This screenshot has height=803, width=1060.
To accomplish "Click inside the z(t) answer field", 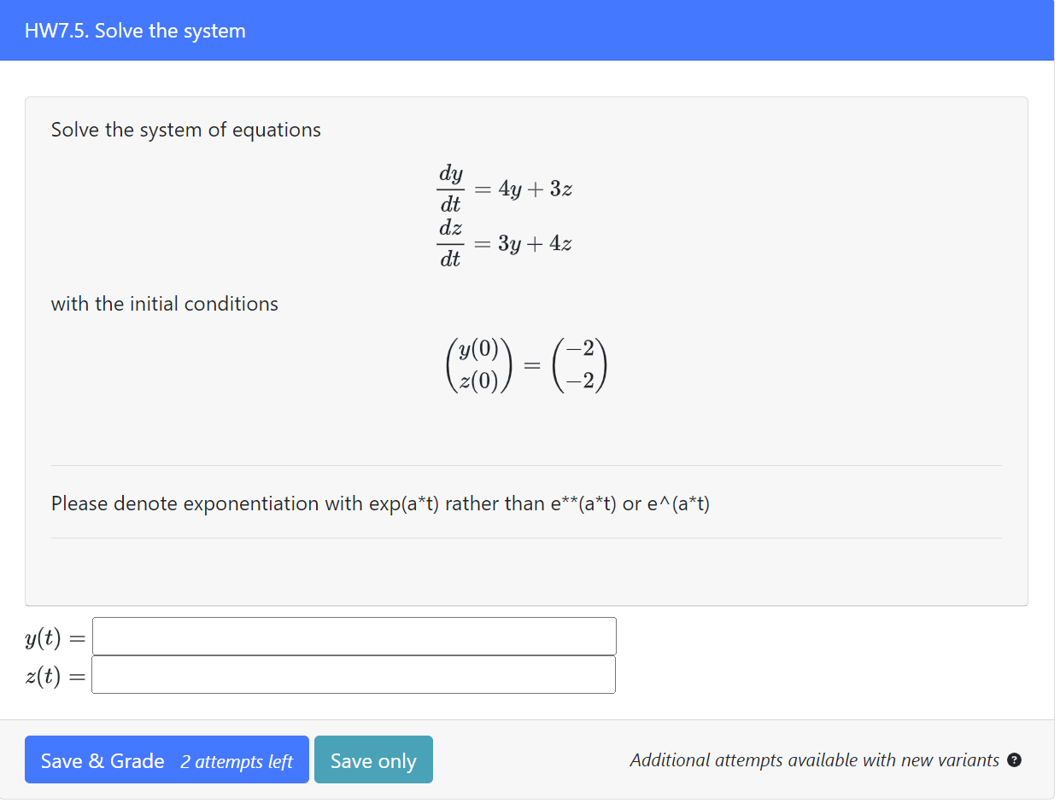I will pyautogui.click(x=353, y=674).
